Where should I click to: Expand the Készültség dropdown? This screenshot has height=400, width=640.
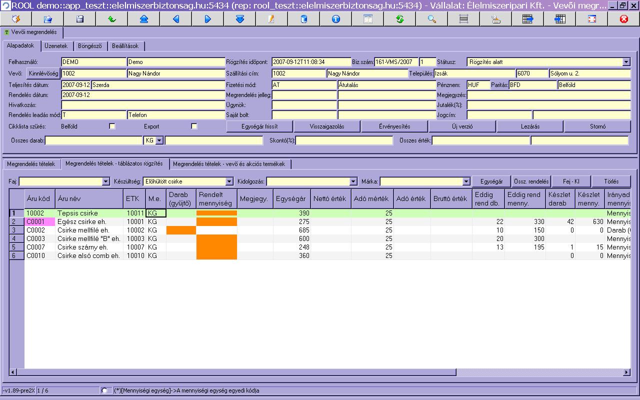(229, 181)
